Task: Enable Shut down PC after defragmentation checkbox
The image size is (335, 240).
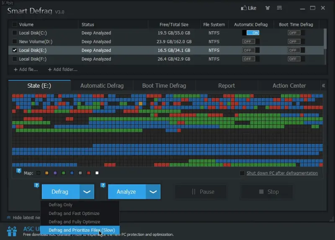Action: coord(242,173)
